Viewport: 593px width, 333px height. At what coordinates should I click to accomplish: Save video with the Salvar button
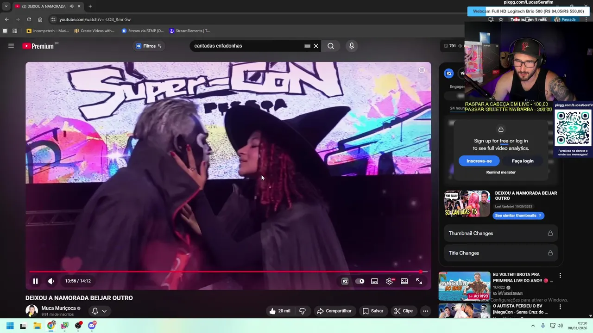[x=373, y=311]
